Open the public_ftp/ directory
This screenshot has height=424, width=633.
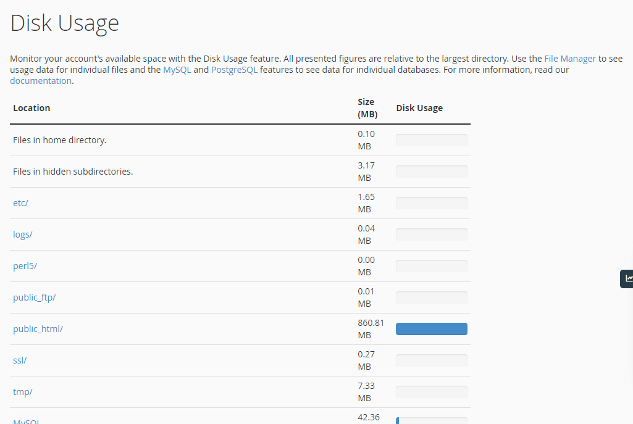34,297
